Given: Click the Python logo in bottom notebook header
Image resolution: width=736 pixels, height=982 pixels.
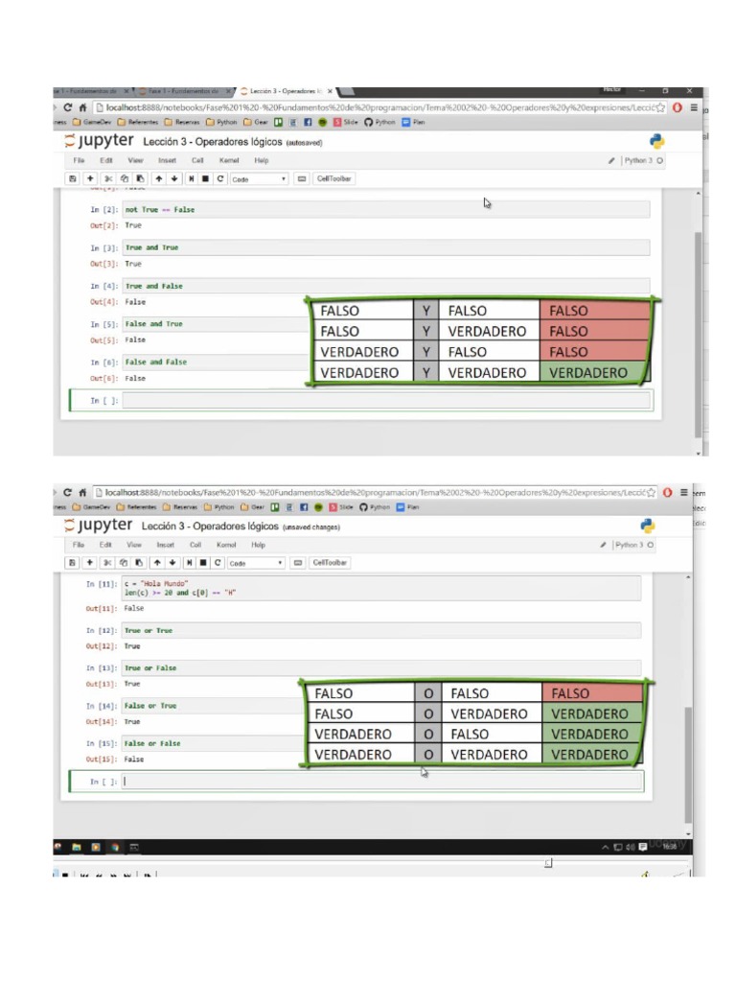Looking at the screenshot, I should click(647, 526).
